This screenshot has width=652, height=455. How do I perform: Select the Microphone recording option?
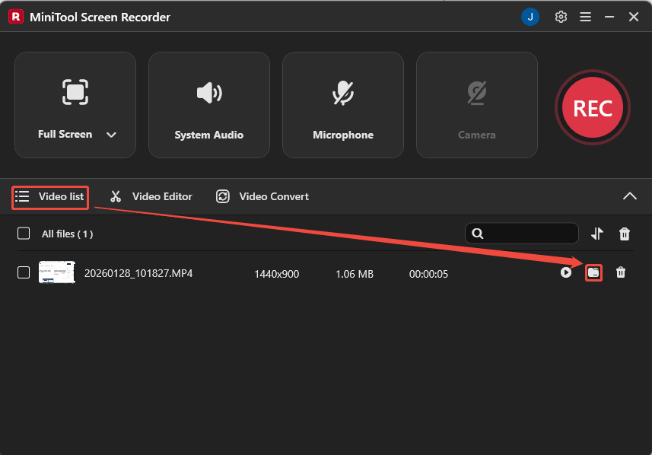[x=342, y=105]
